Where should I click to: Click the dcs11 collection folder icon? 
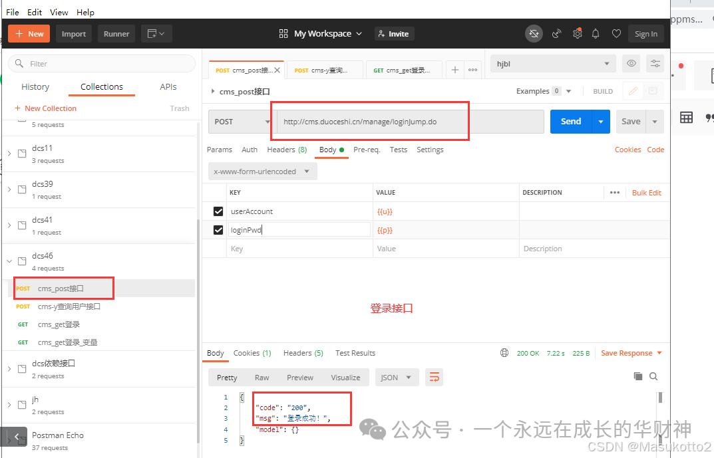(22, 154)
